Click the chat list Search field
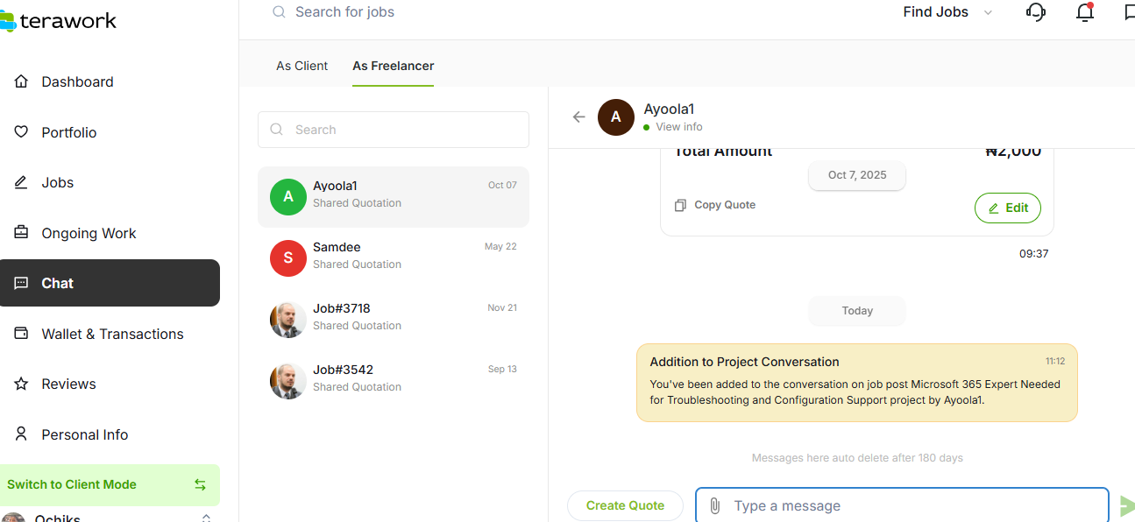This screenshot has height=522, width=1135. coord(394,130)
